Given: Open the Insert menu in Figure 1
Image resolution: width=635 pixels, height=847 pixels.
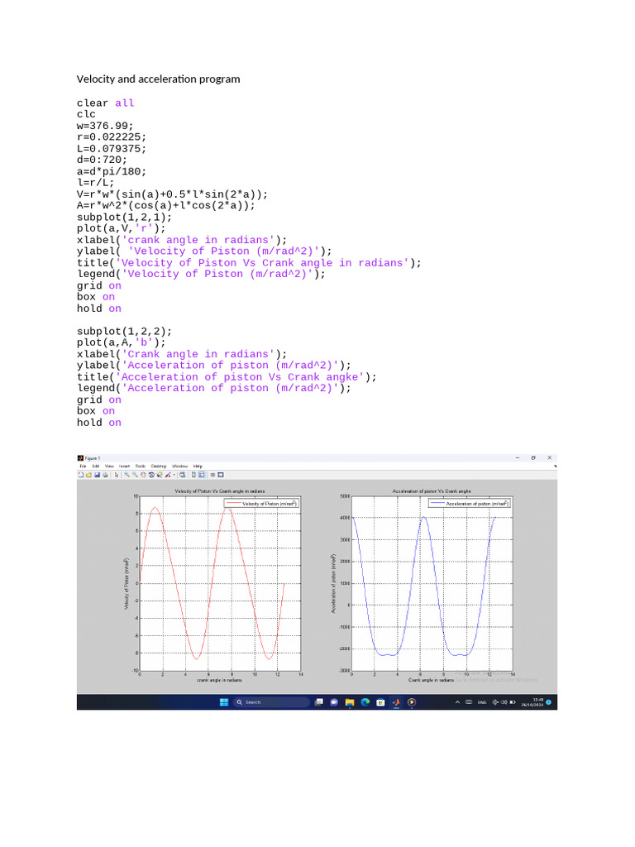Looking at the screenshot, I should click(125, 467).
